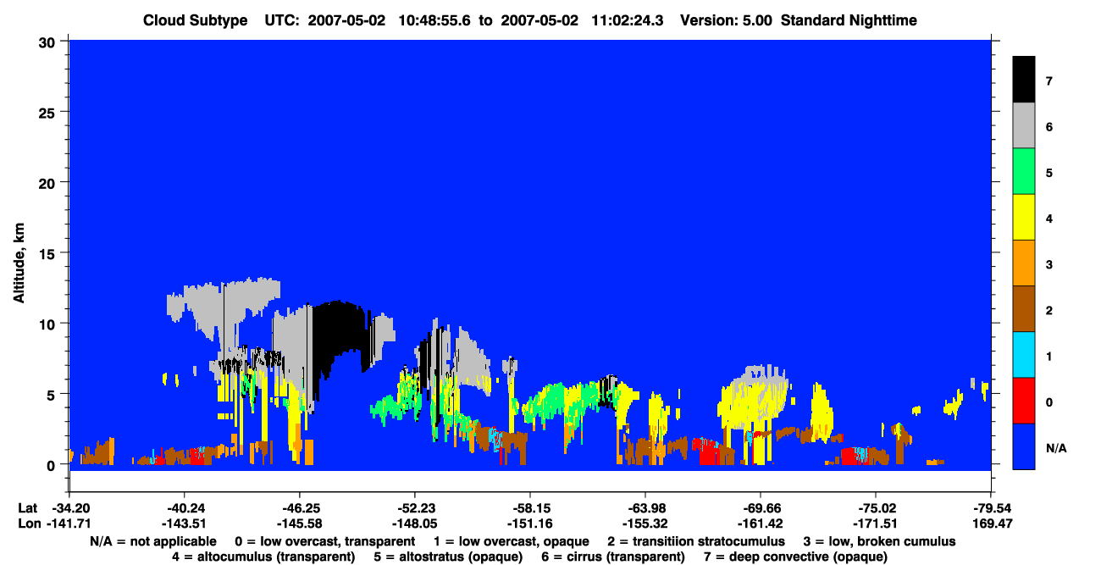Click the red swatch in the color bar
Image resolution: width=1101 pixels, height=565 pixels.
point(1024,401)
